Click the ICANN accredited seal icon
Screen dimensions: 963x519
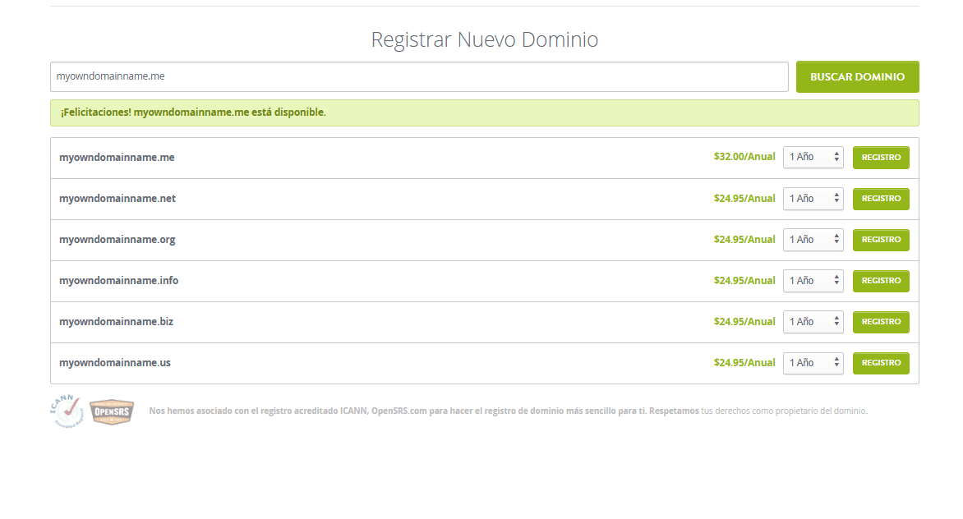click(68, 411)
